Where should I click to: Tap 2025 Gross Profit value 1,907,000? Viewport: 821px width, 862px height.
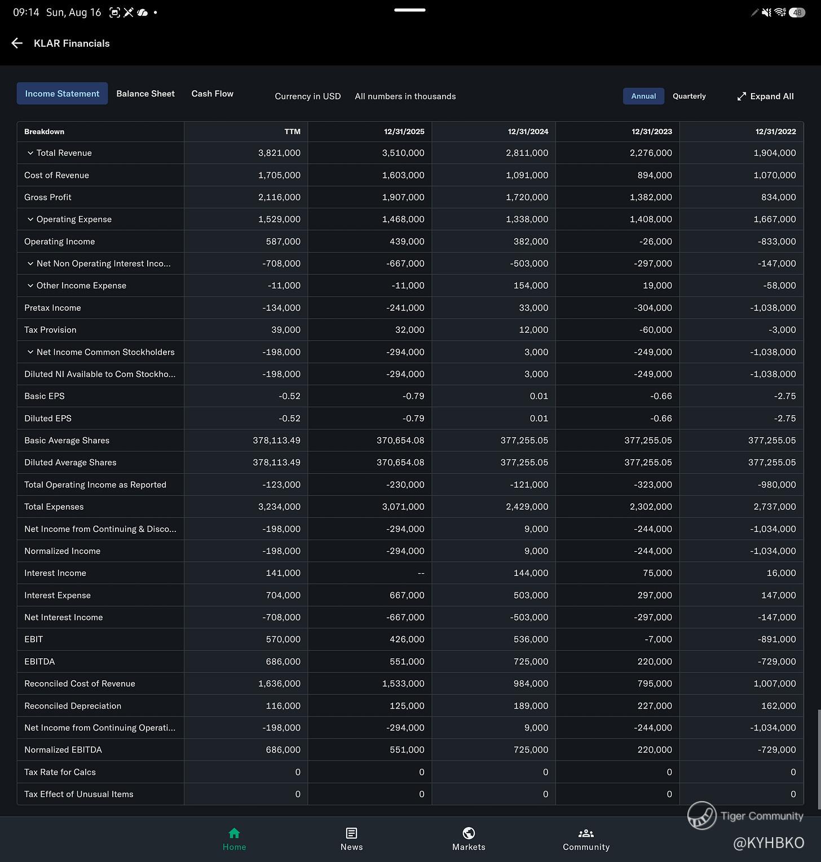pos(403,197)
